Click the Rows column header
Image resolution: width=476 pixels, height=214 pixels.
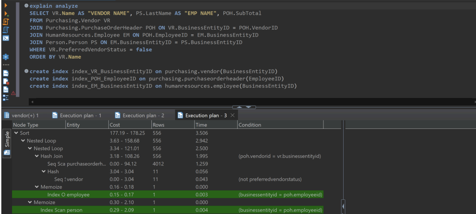tap(172, 125)
